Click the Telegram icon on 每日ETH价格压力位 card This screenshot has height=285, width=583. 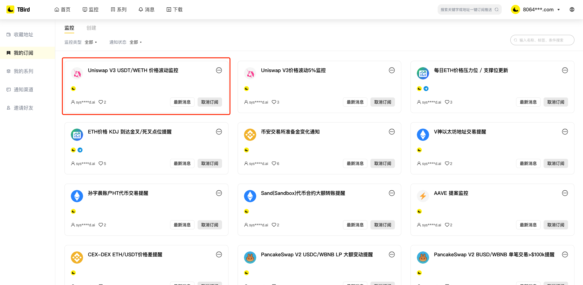pyautogui.click(x=426, y=89)
